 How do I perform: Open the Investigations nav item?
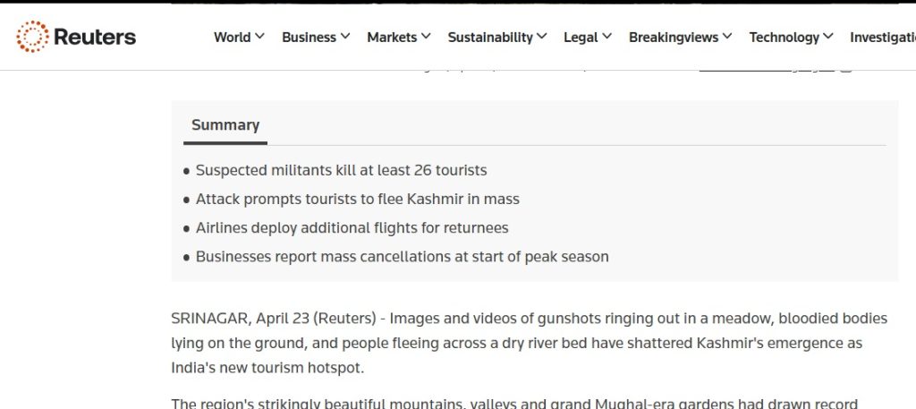[882, 38]
